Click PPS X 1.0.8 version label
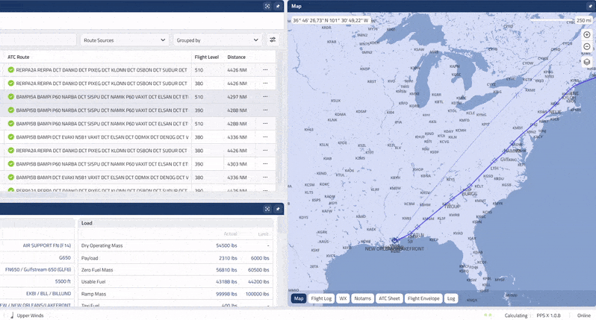This screenshot has height=320, width=596. pyautogui.click(x=548, y=316)
